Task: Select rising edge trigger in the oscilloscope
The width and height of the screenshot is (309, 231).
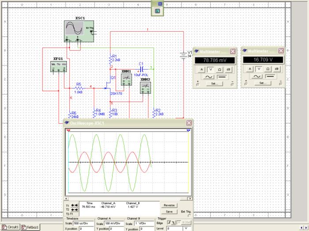Action: coord(169,223)
